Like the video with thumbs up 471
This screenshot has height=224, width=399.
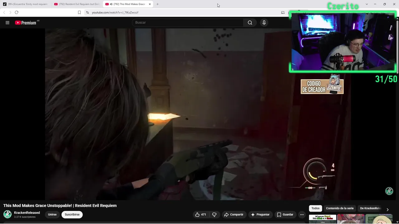(200, 214)
